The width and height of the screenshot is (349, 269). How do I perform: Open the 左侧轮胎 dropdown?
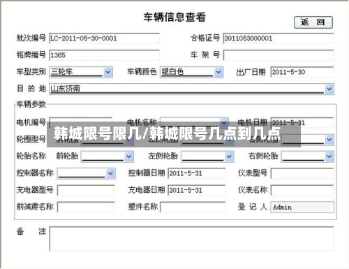207,157
